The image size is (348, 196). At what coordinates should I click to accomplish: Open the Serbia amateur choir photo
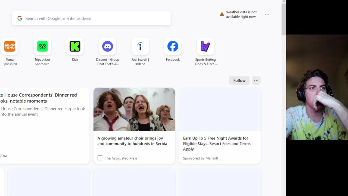click(134, 109)
